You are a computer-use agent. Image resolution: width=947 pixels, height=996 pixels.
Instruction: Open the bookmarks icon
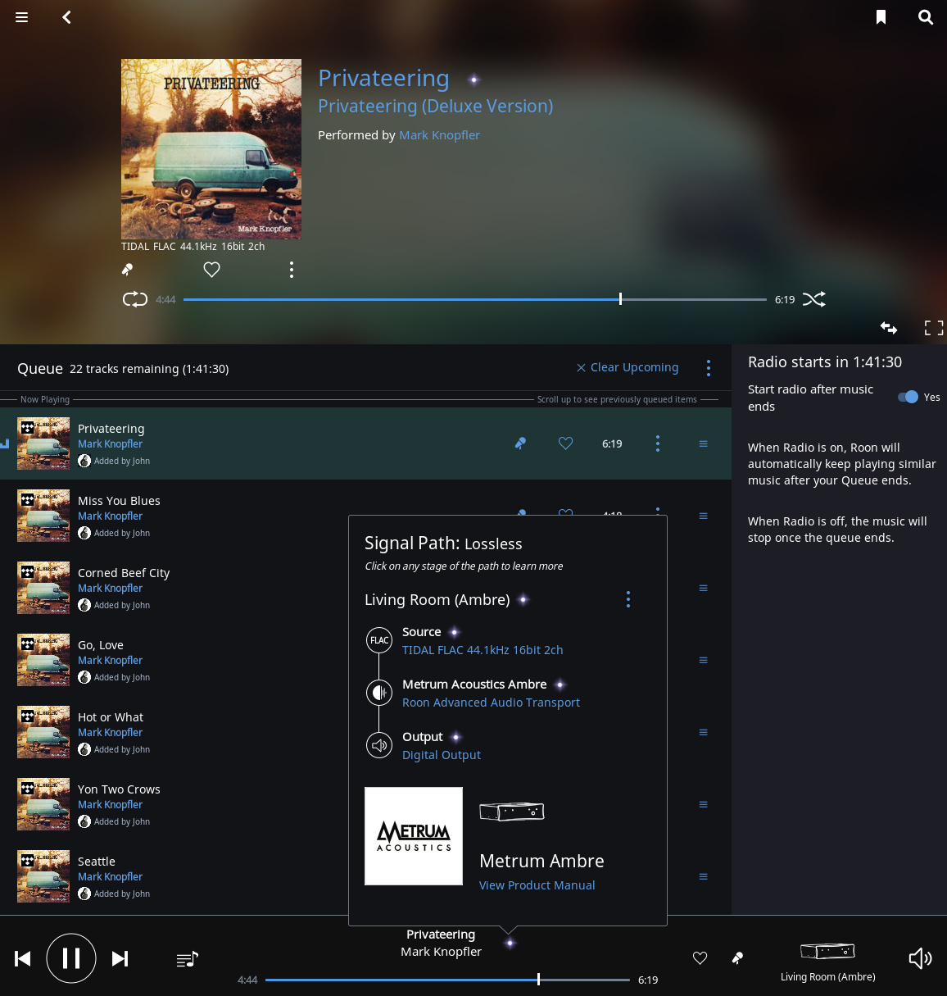(881, 17)
